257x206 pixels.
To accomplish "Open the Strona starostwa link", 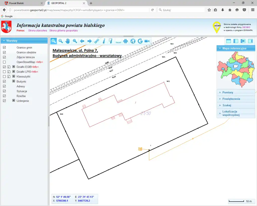I will point(37,30).
